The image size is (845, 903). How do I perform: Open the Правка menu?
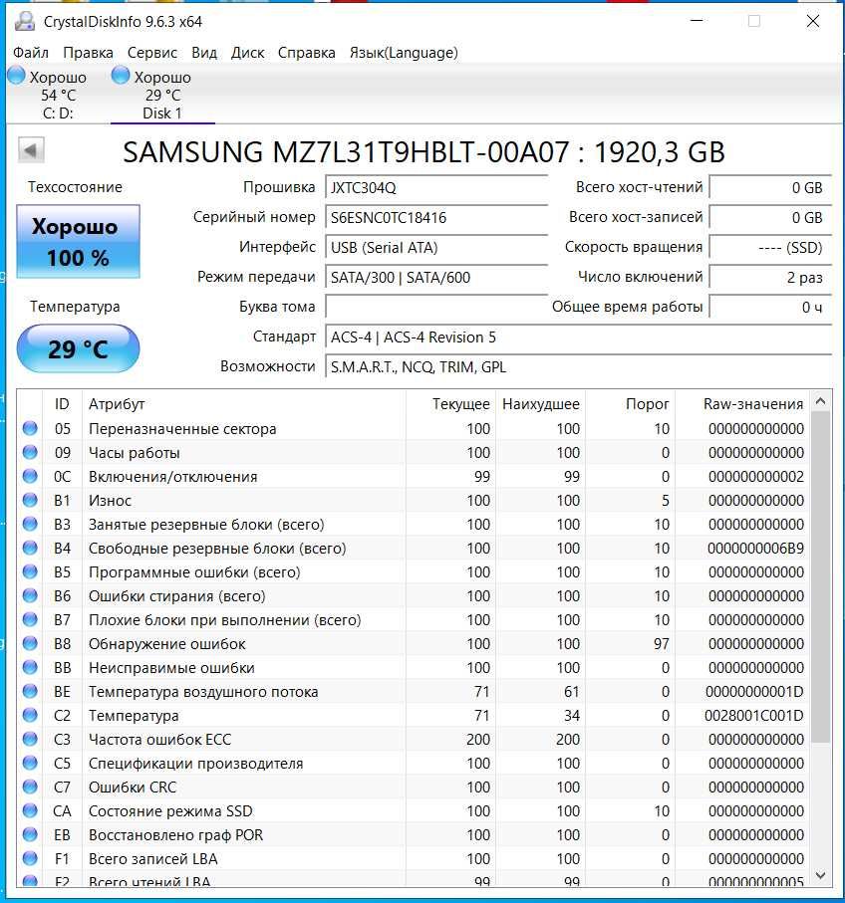89,53
